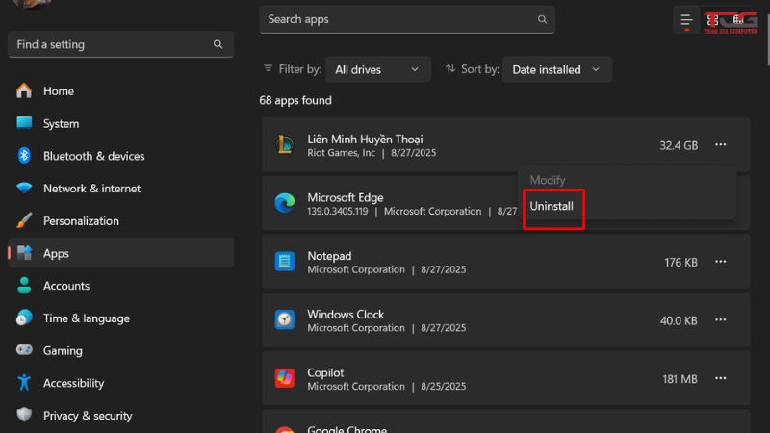Click the Home icon in sidebar
The height and width of the screenshot is (433, 770).
coord(23,90)
